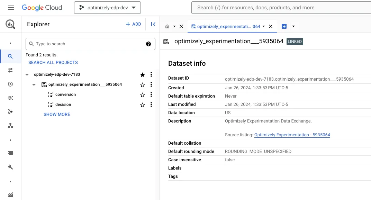
Task: Open the SQL workspace search icon in sidebar
Action: [x=10, y=56]
